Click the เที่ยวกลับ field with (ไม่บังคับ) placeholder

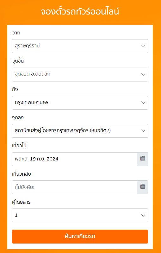pos(75,187)
